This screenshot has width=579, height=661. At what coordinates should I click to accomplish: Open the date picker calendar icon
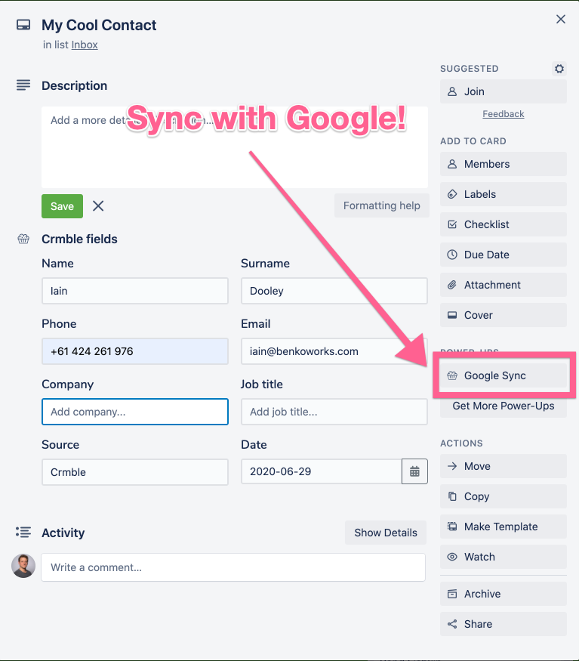414,471
